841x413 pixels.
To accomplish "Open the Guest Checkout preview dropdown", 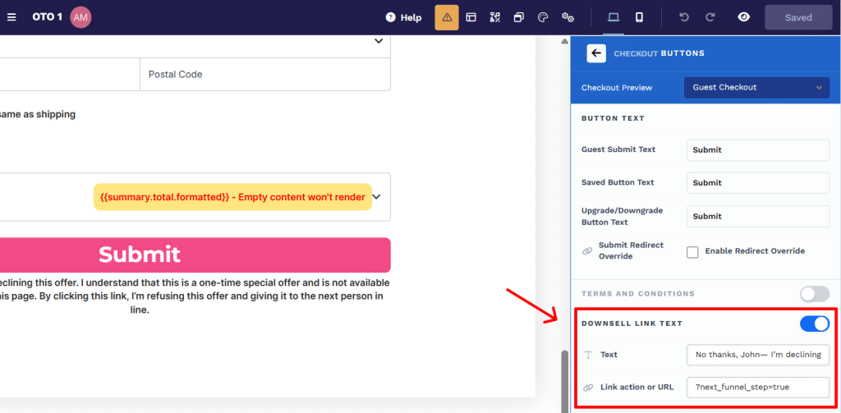I will [756, 87].
